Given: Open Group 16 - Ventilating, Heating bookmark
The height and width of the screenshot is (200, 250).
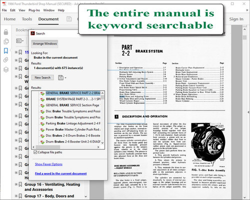Looking at the screenshot, I should click(x=52, y=187).
